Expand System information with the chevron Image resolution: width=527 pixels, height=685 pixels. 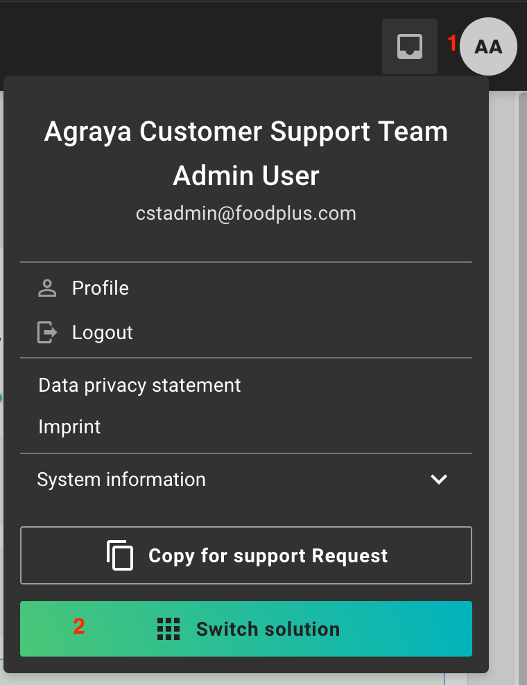tap(438, 480)
